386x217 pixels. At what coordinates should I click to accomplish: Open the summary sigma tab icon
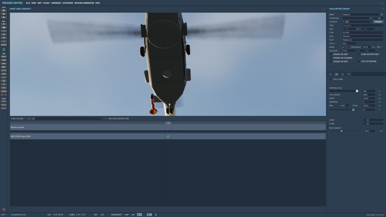point(349,74)
